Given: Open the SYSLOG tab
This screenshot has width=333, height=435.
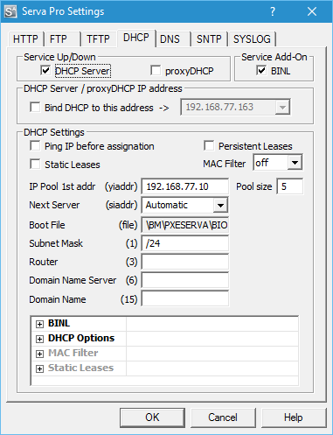Looking at the screenshot, I should 252,39.
